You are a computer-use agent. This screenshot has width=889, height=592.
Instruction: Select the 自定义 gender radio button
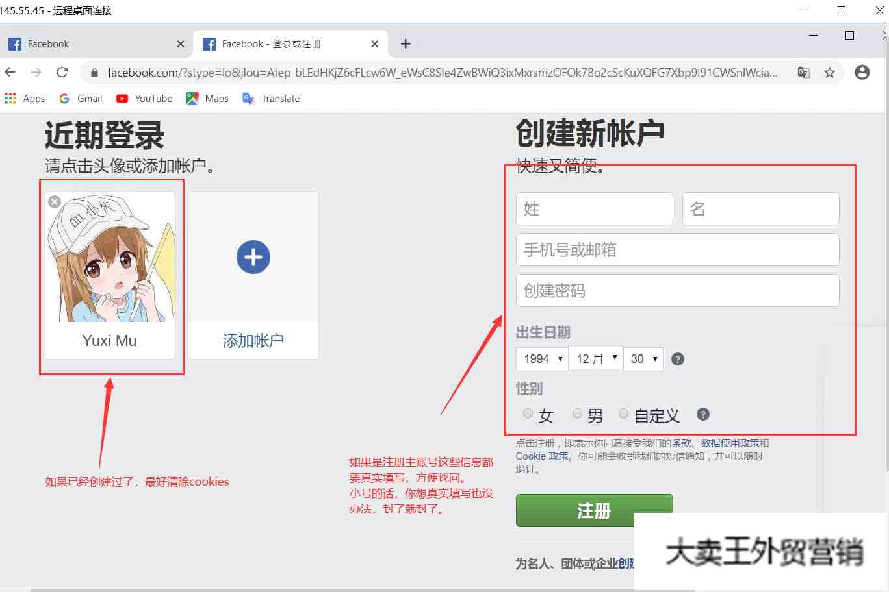tap(623, 413)
